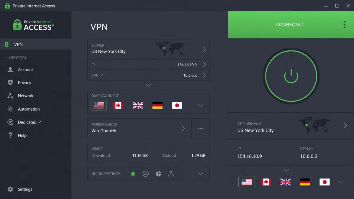Click the Network nodes icon in sidebar
Image resolution: width=354 pixels, height=199 pixels.
[x=10, y=96]
